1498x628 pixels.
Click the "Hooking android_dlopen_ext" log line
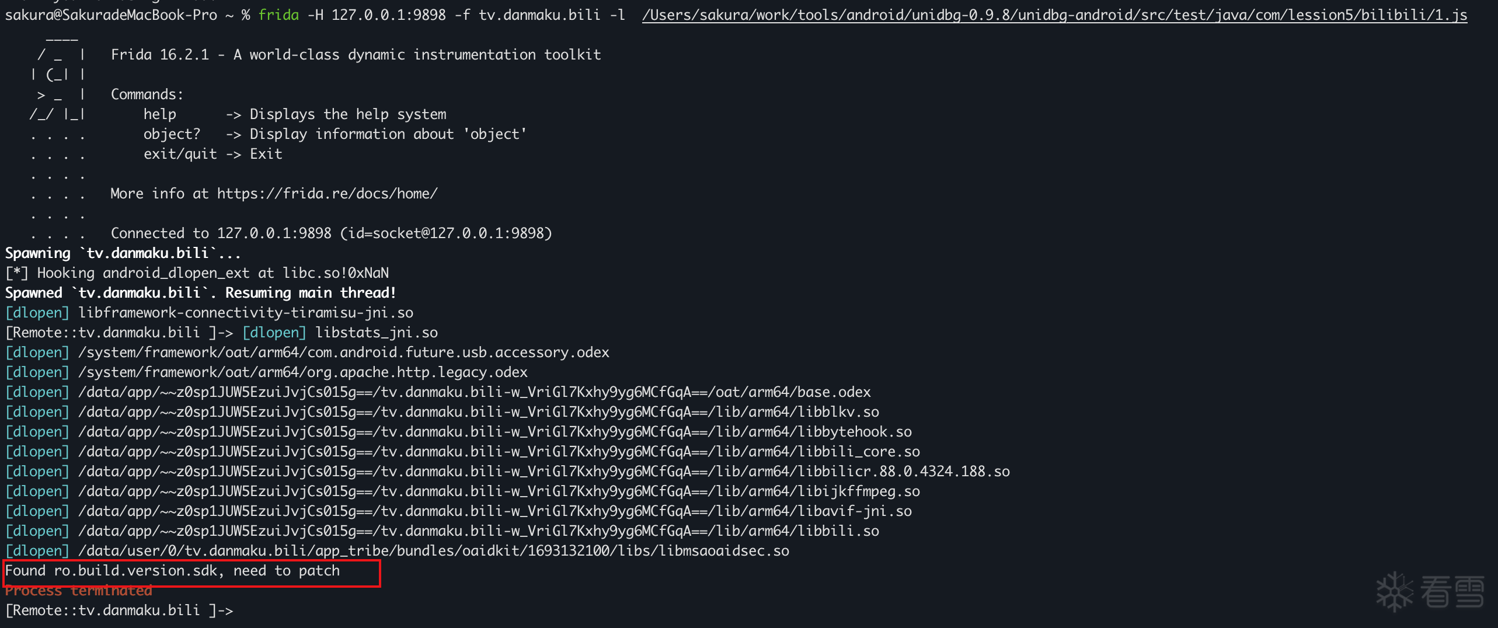point(197,273)
